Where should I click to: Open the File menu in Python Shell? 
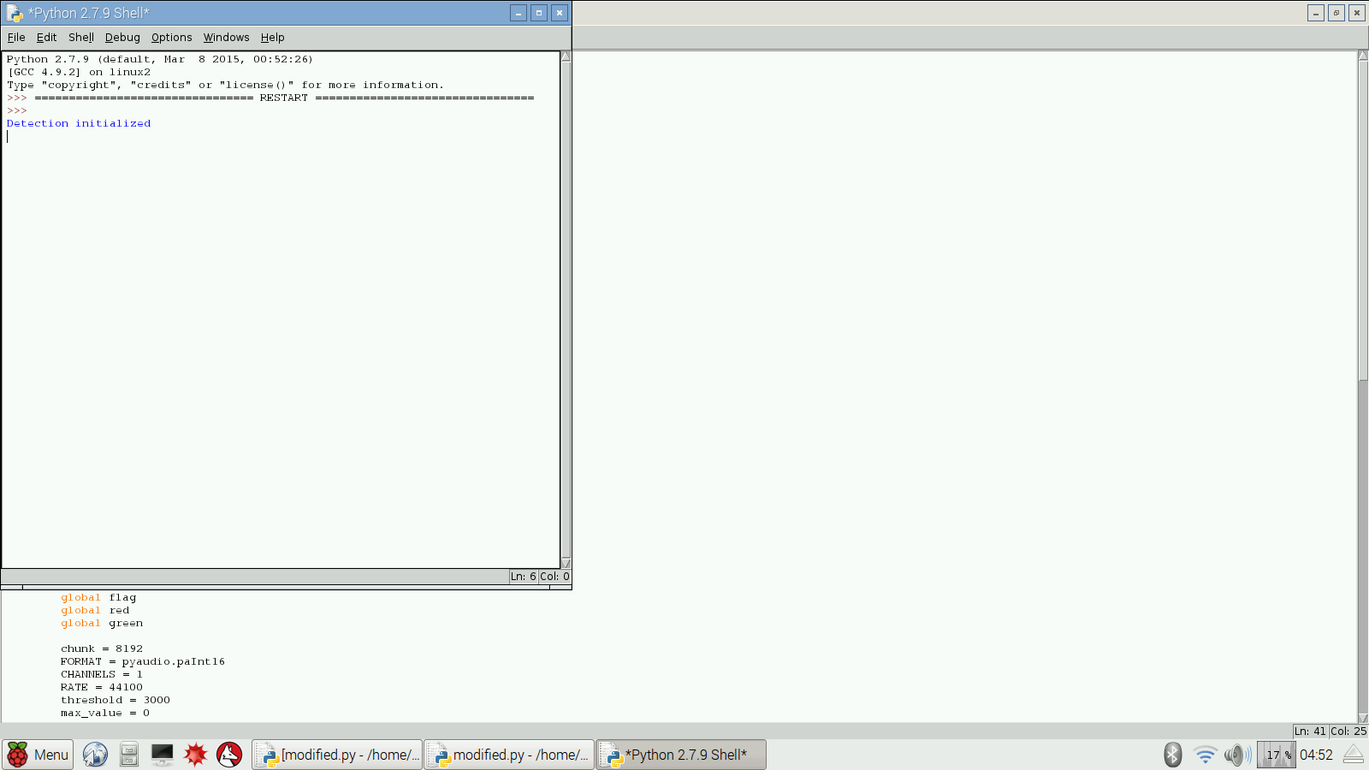pos(16,38)
